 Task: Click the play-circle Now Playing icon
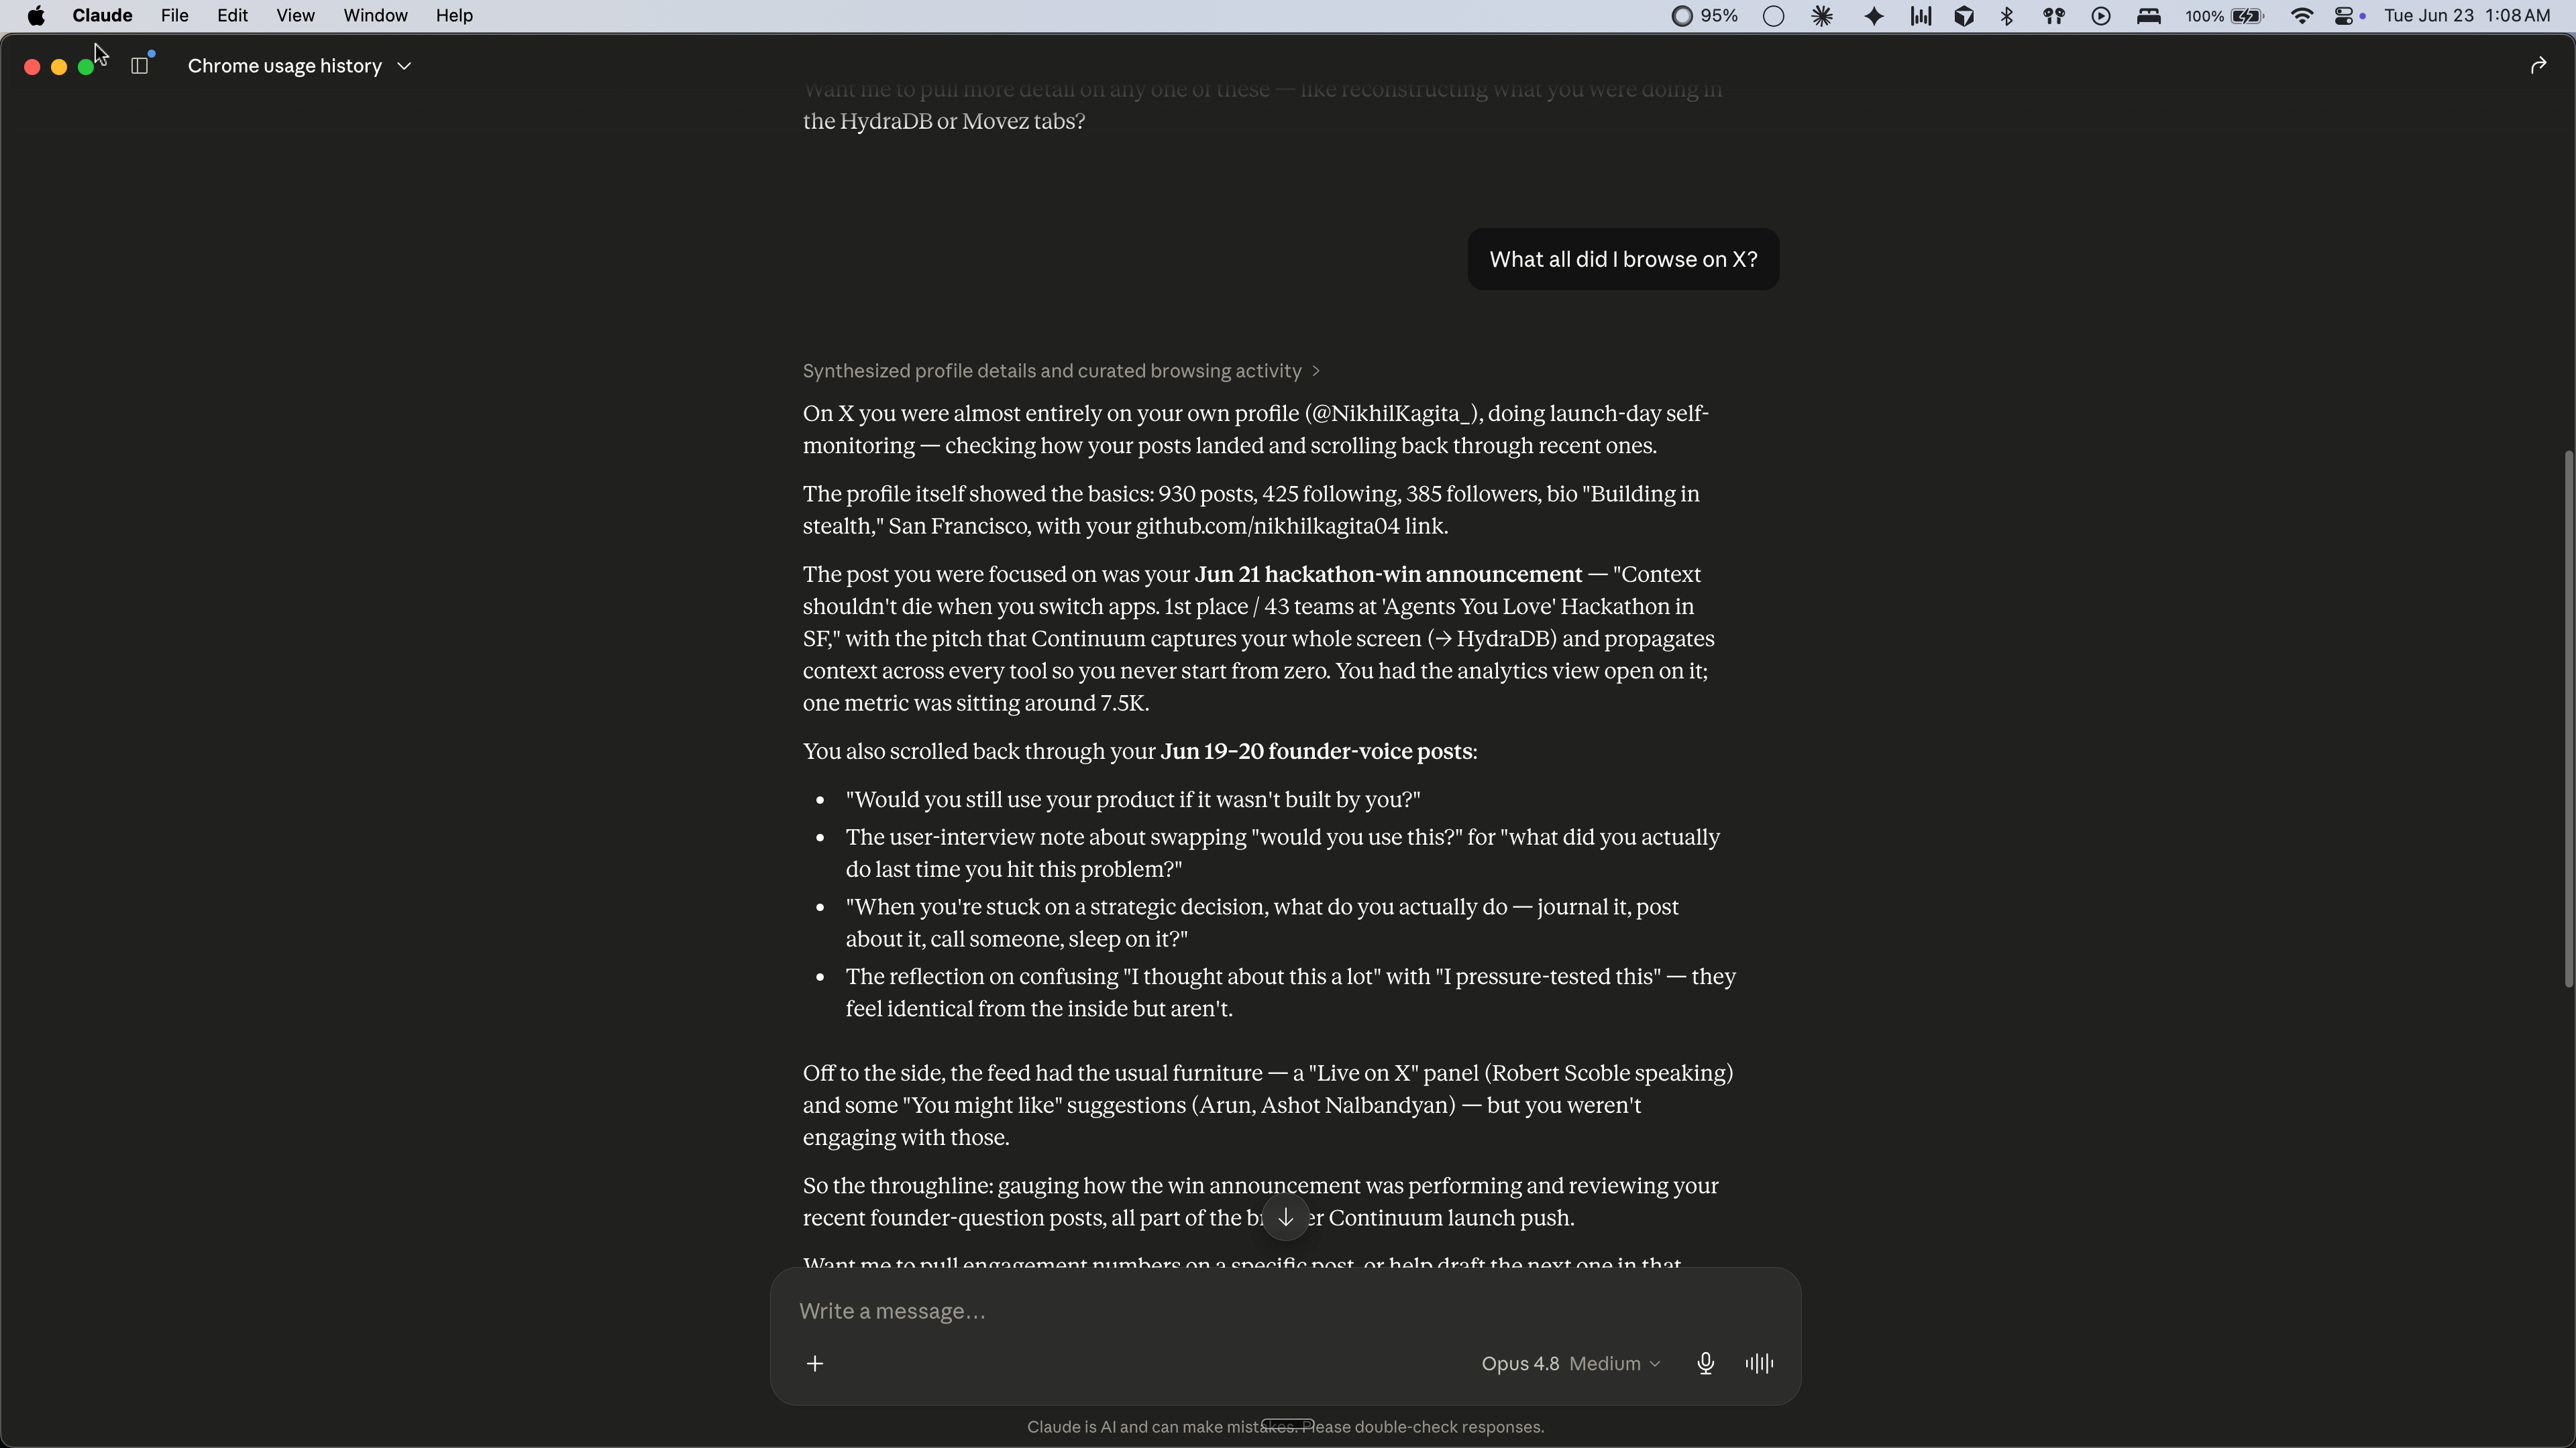pyautogui.click(x=2101, y=16)
